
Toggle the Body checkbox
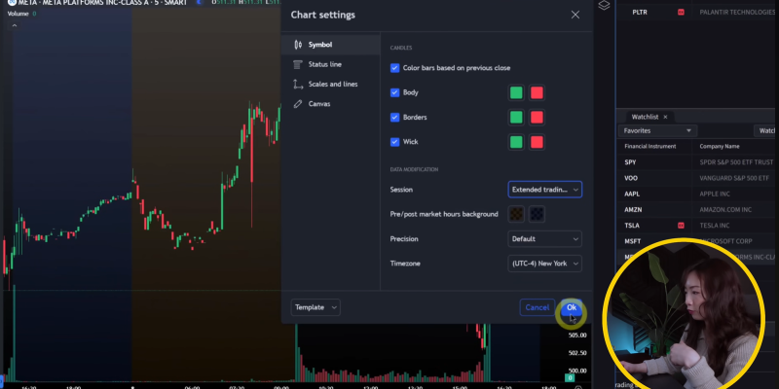point(394,92)
